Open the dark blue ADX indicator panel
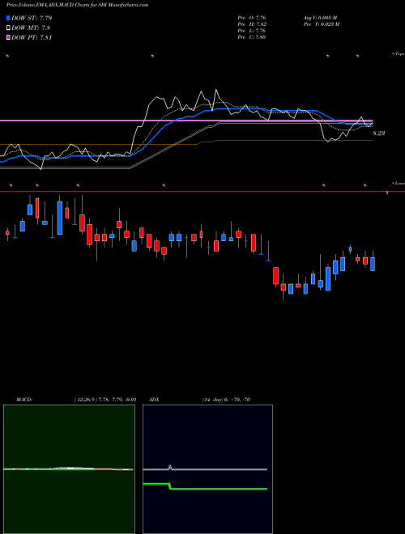The height and width of the screenshot is (534, 405). pos(207,469)
